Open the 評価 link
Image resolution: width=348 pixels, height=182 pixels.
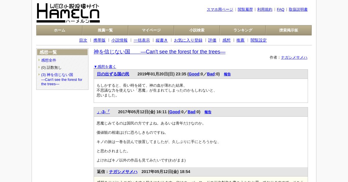click(x=212, y=40)
